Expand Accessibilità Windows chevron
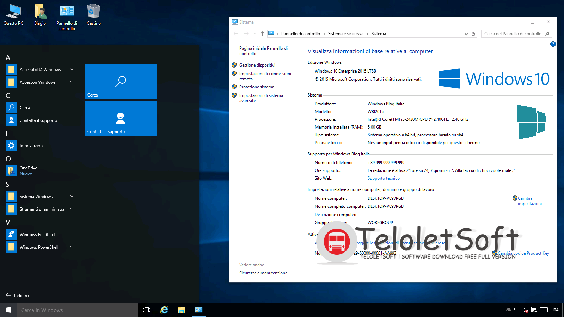Viewport: 564px width, 317px height. click(x=72, y=69)
